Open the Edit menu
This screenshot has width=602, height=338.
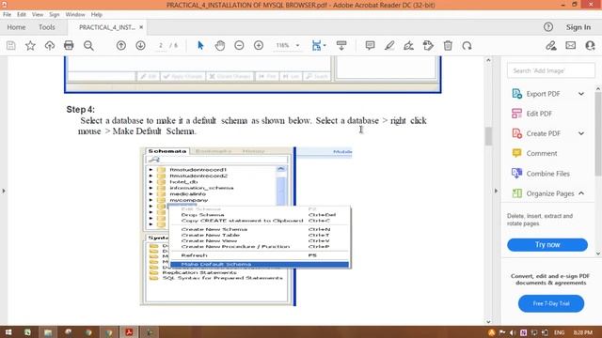click(22, 15)
